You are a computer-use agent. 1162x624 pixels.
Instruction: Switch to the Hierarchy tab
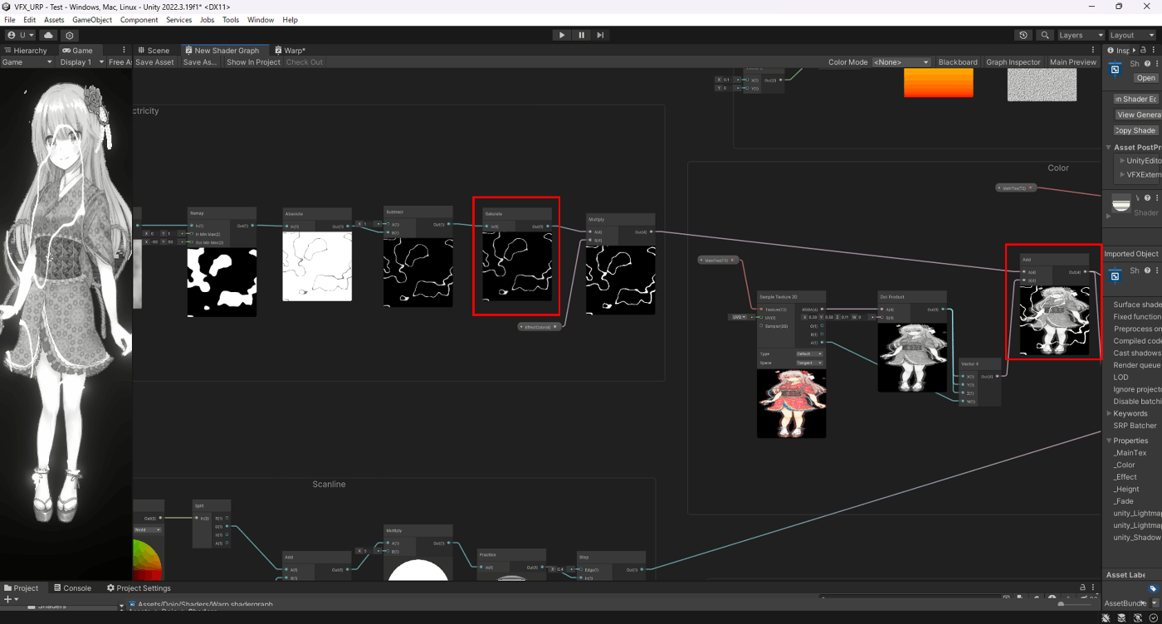point(26,51)
